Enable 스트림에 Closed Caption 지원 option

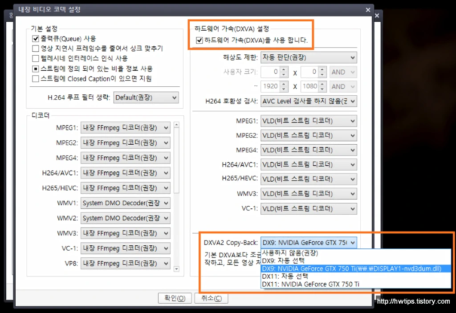[35, 78]
